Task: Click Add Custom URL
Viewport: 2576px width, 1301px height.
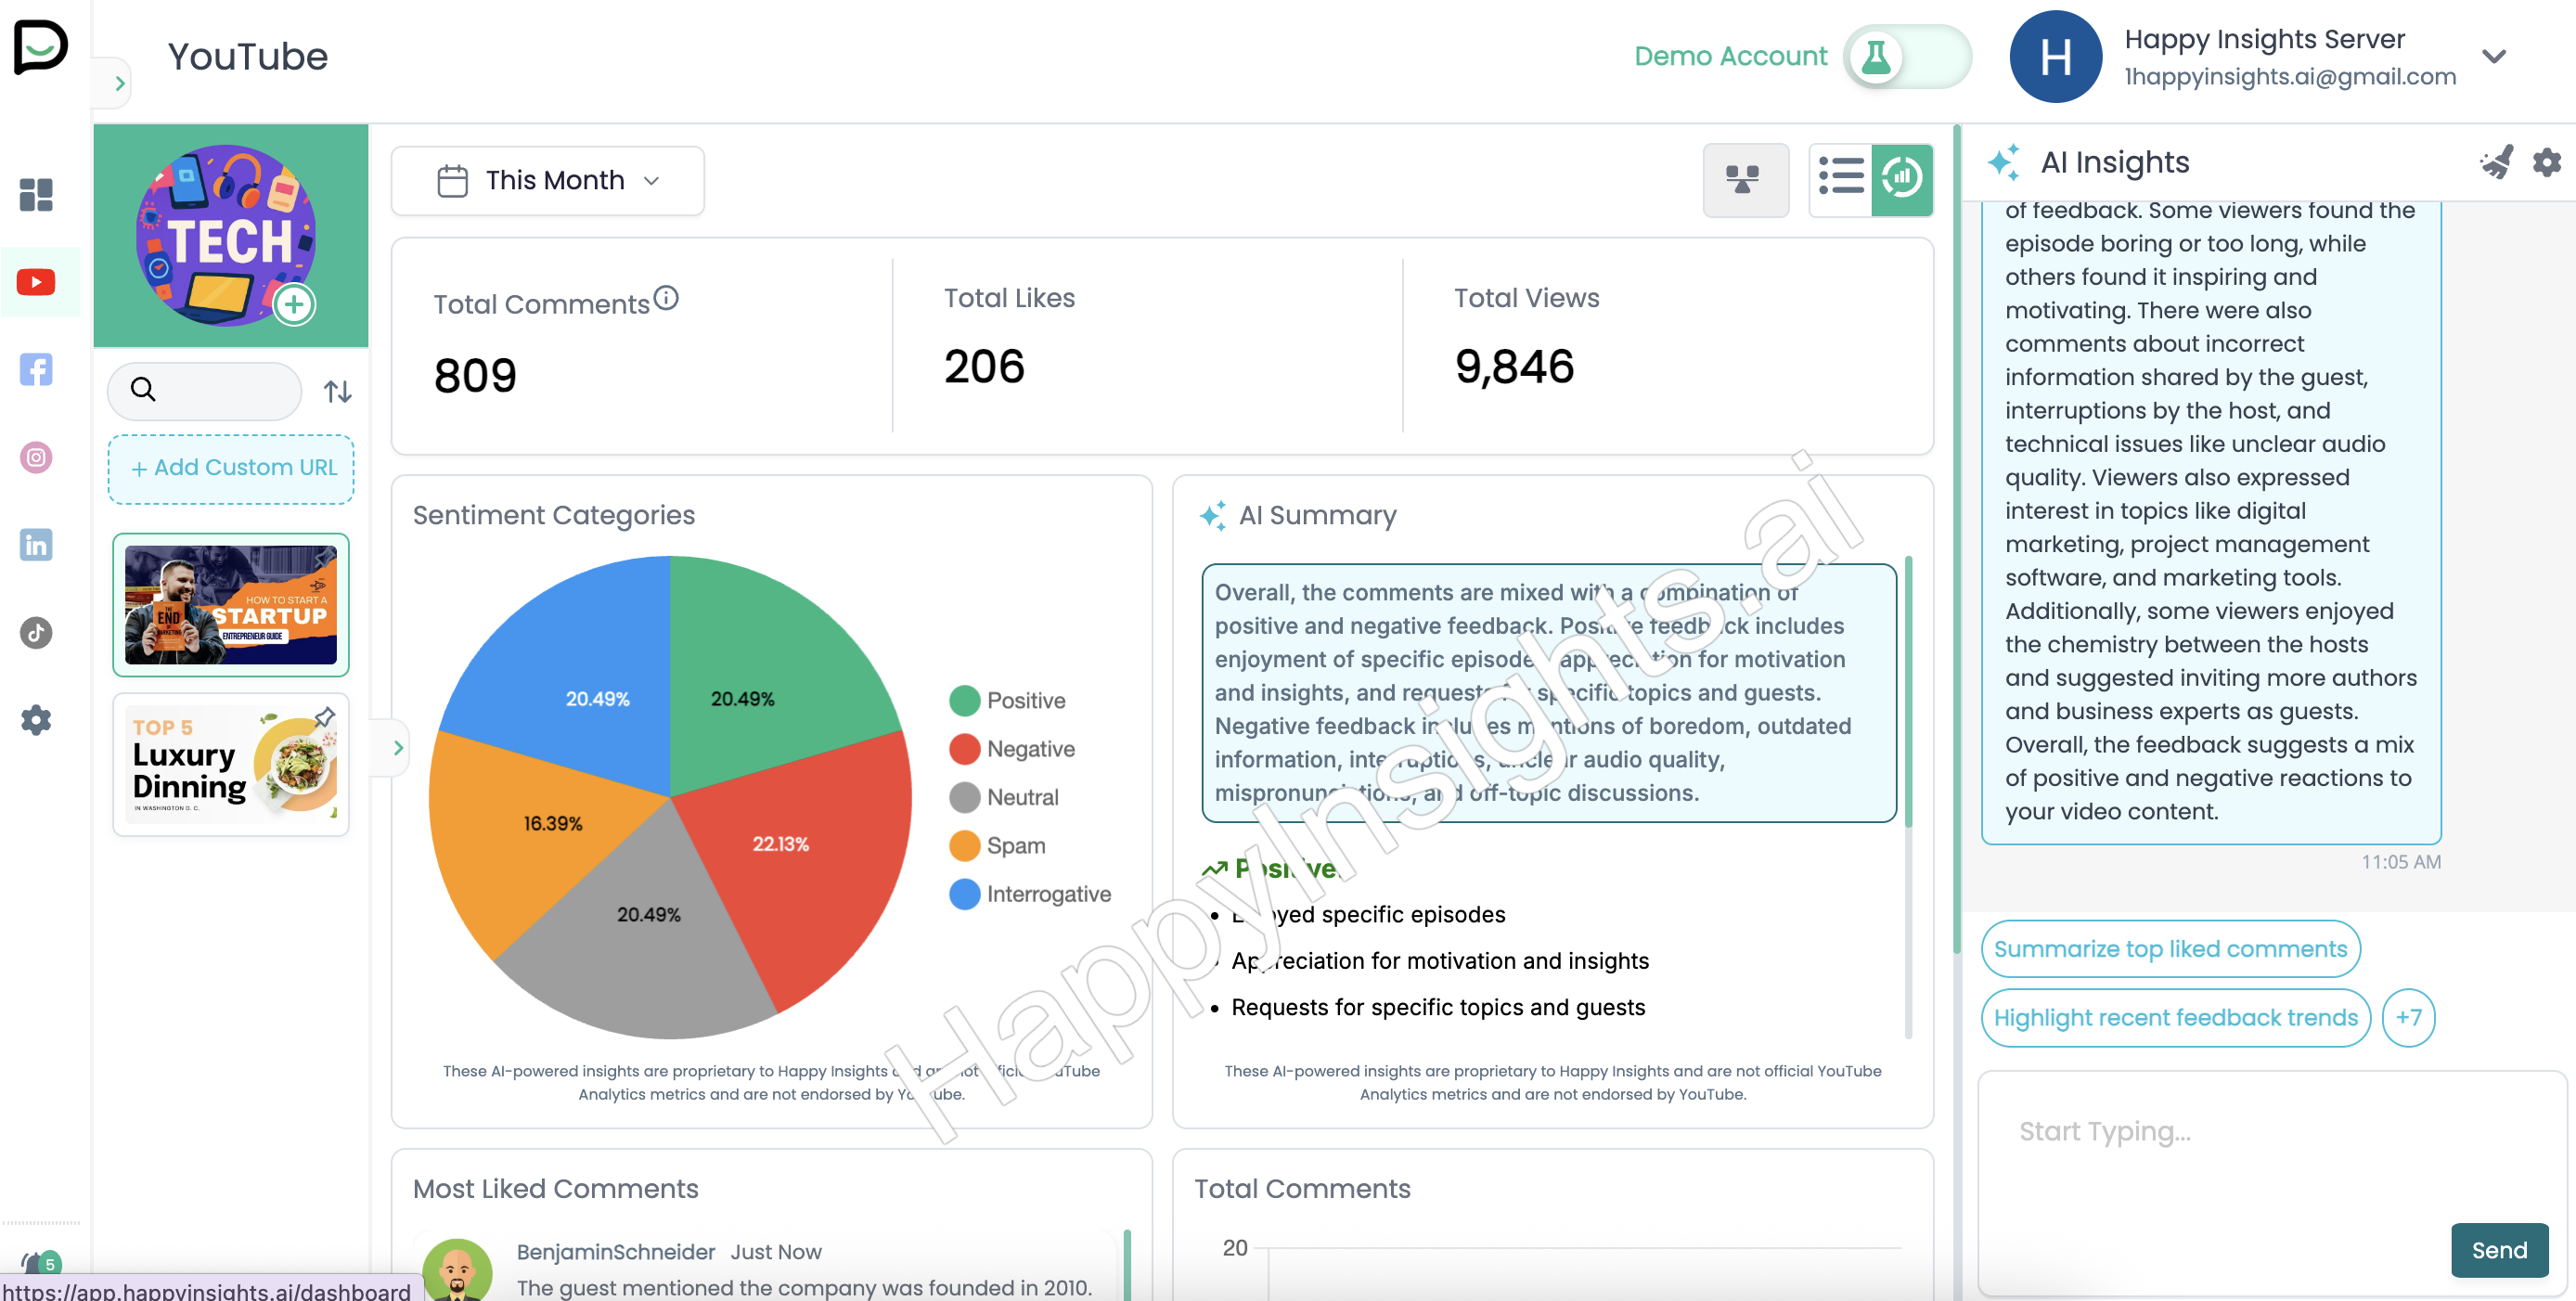Action: click(x=230, y=467)
